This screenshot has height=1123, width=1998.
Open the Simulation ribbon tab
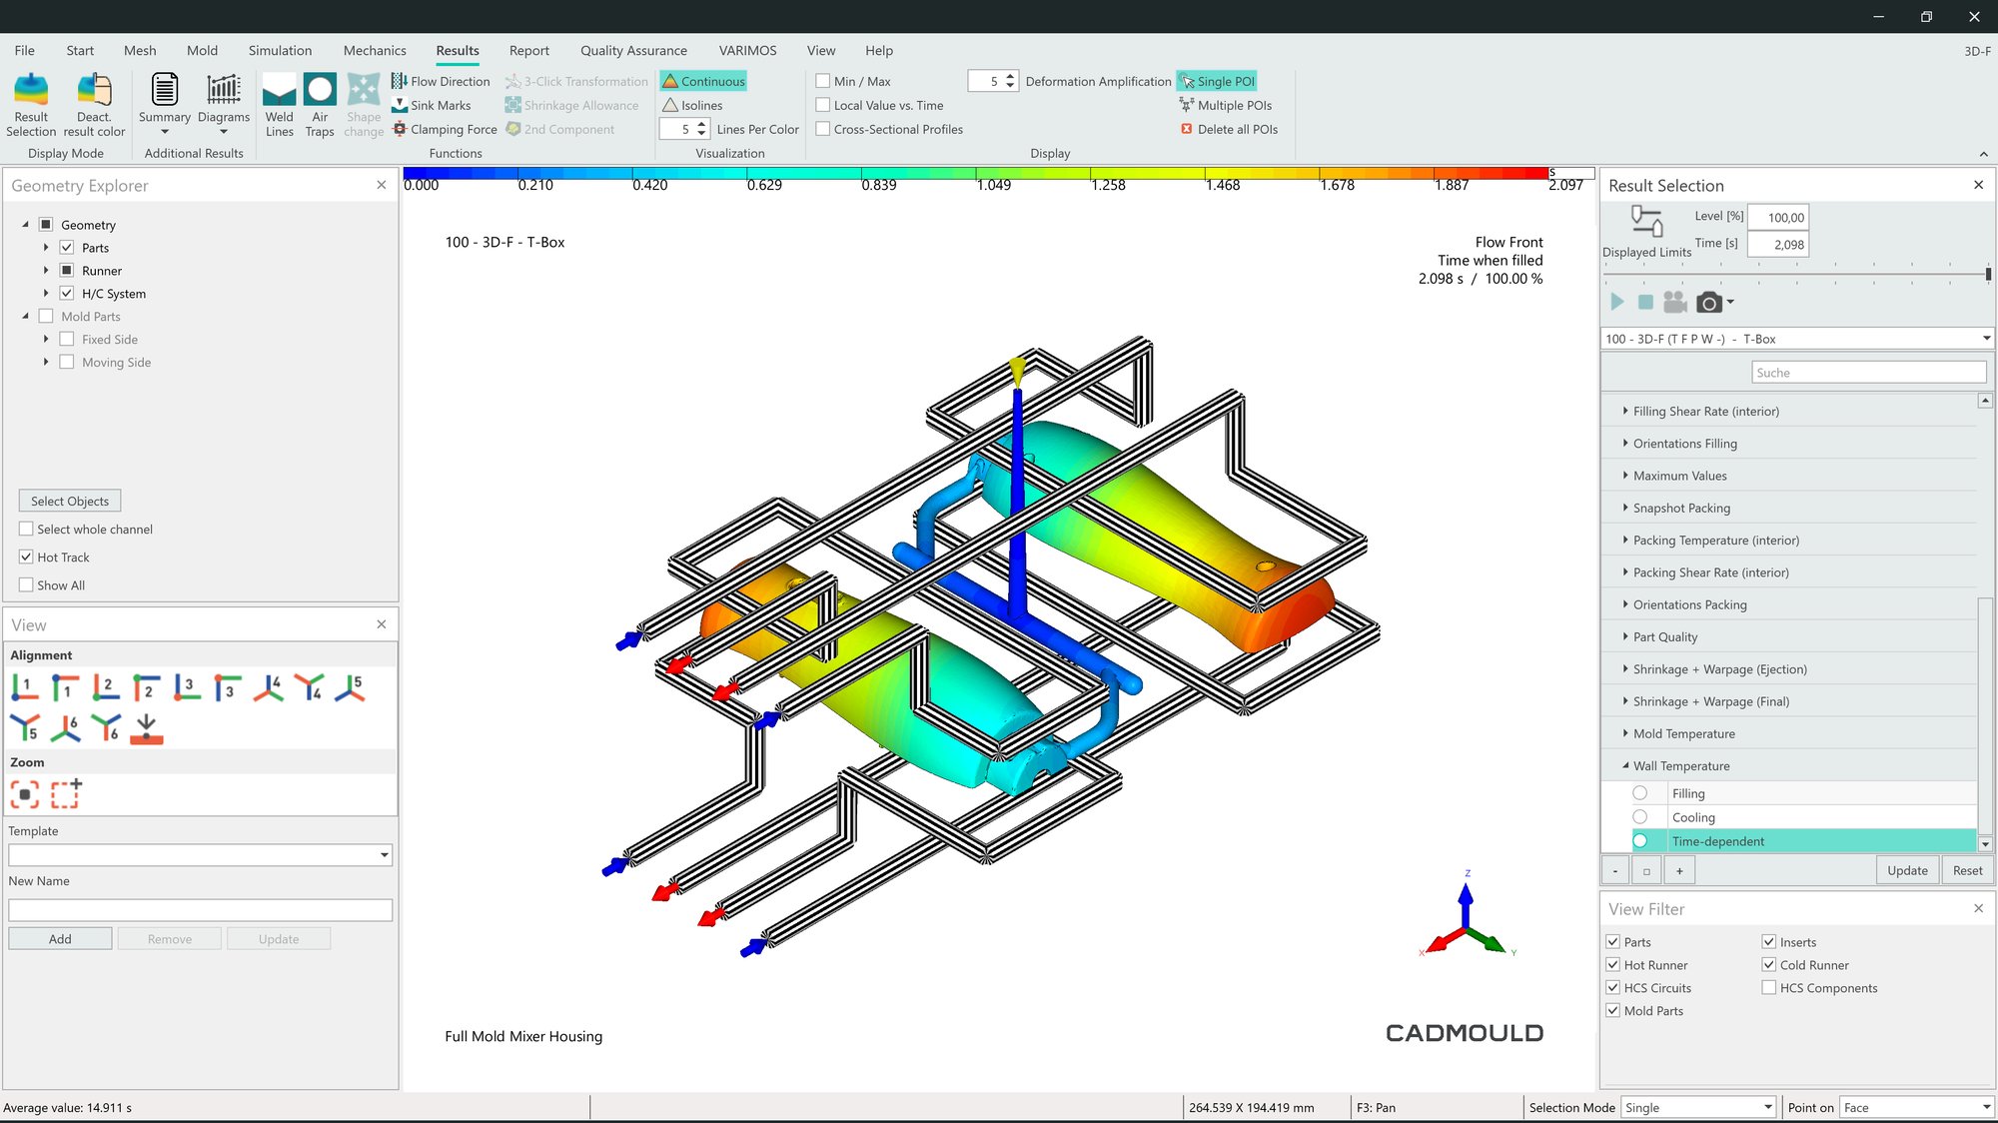280,50
